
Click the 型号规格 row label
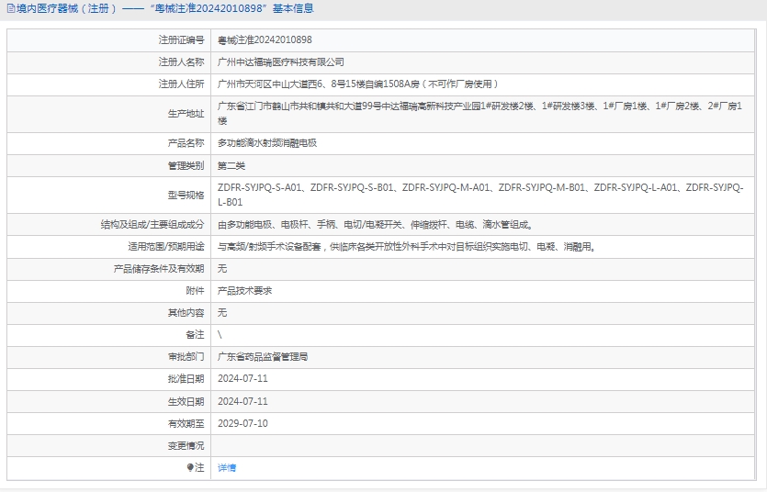tap(186, 195)
